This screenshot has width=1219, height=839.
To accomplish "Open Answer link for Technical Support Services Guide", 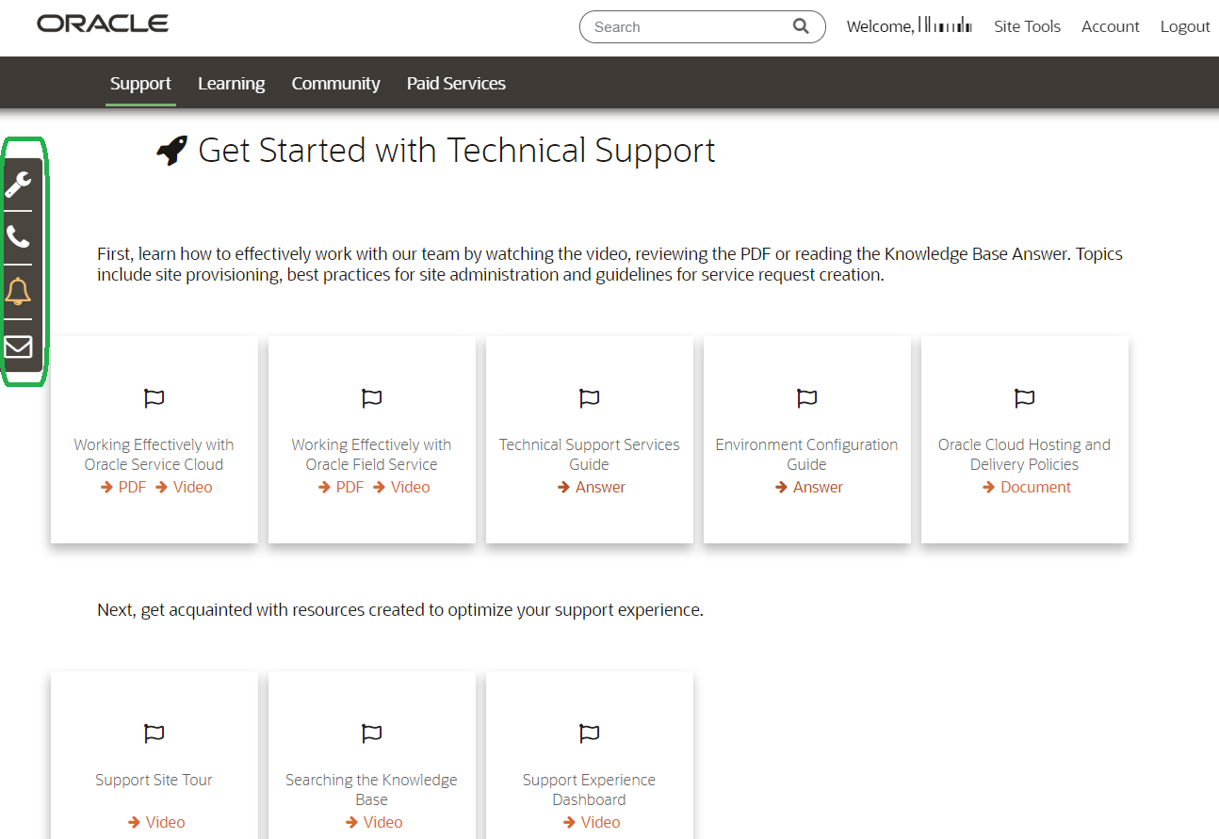I will pyautogui.click(x=592, y=487).
